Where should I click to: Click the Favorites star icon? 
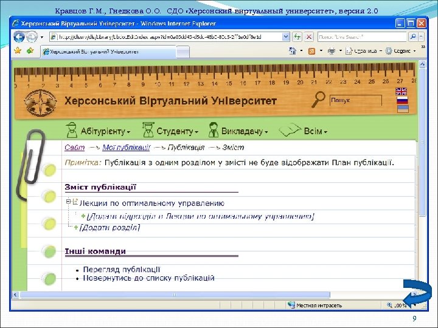click(18, 51)
